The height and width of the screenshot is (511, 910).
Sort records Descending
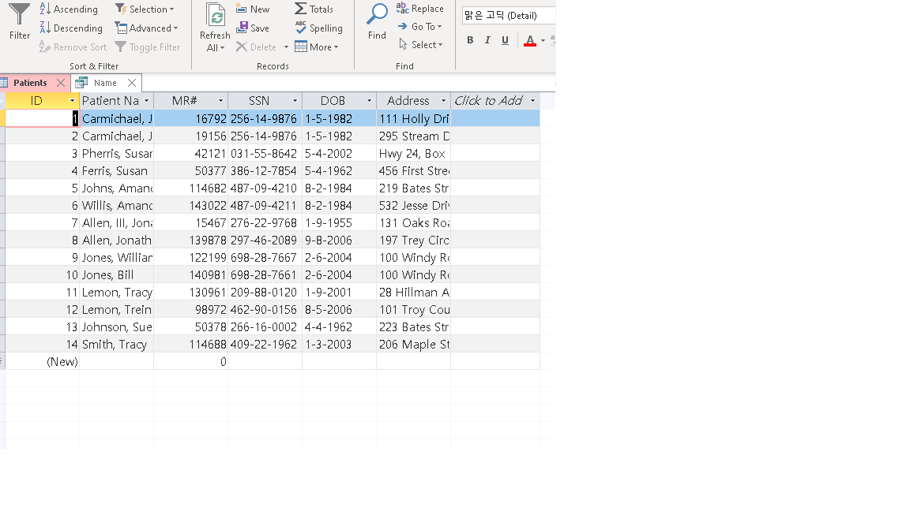tap(71, 28)
